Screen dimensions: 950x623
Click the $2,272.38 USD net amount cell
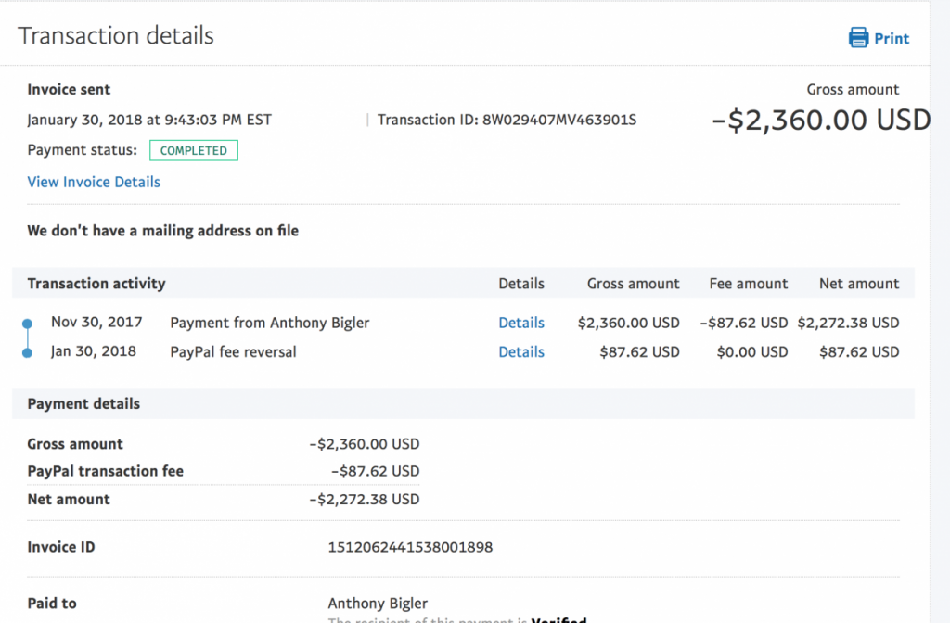(x=848, y=323)
